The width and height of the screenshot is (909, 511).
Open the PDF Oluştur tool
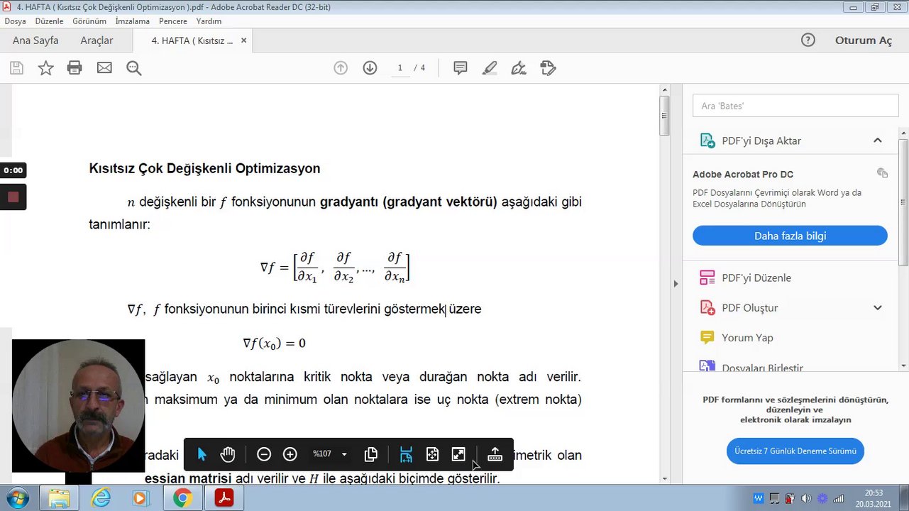pyautogui.click(x=750, y=307)
